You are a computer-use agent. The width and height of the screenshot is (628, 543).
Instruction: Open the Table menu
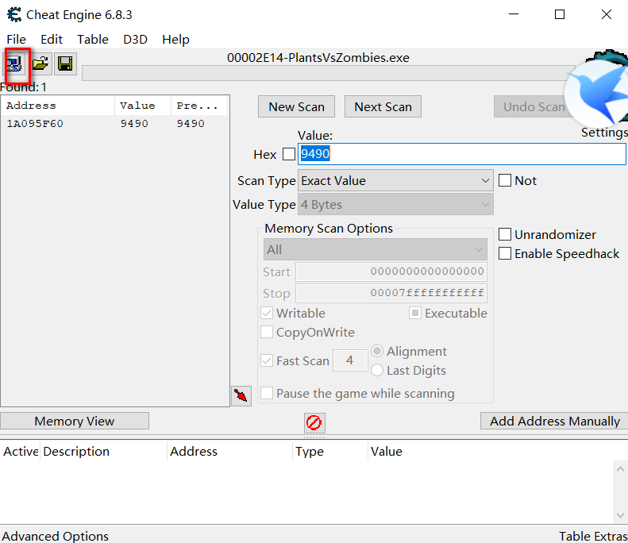(93, 39)
